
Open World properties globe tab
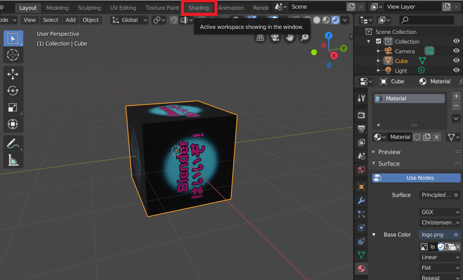[361, 170]
